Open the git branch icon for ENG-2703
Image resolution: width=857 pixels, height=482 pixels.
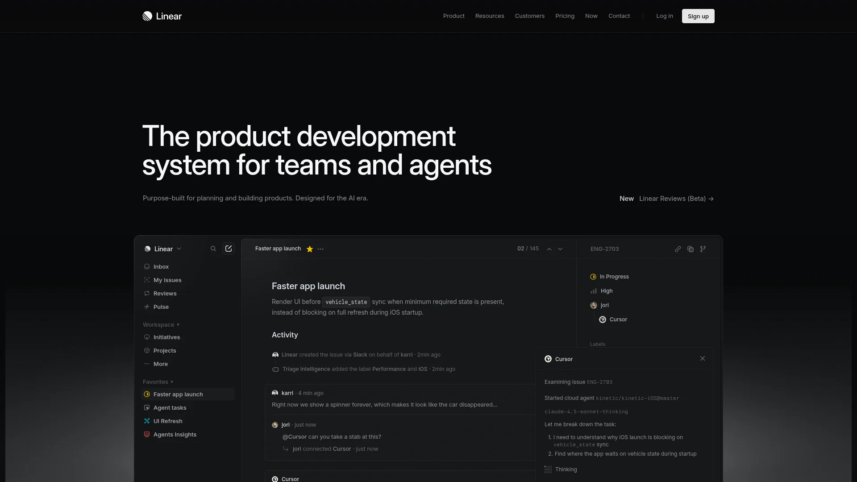(703, 249)
